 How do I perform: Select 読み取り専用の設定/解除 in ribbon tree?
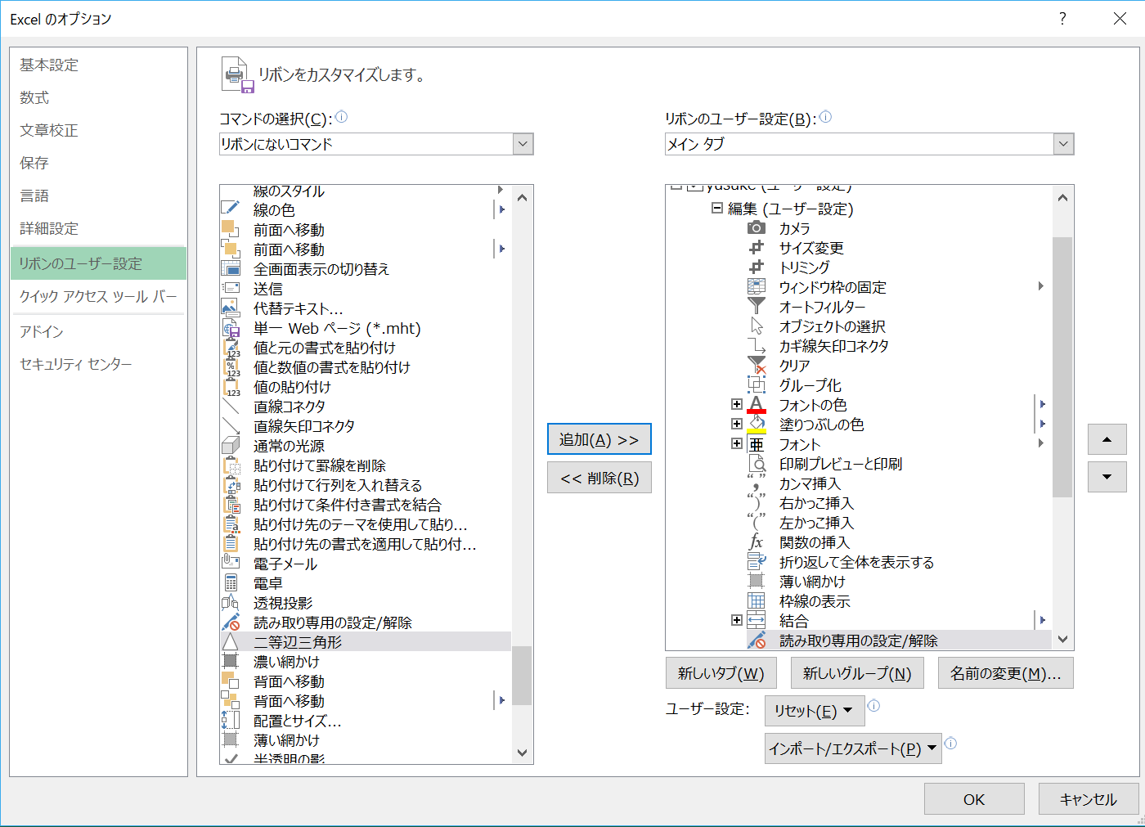coord(859,640)
